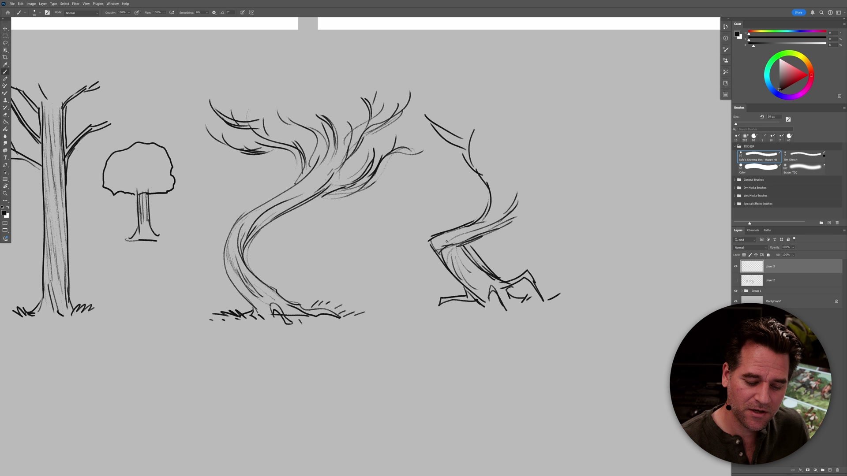Open the layer blend mode Normal dropdown
The height and width of the screenshot is (476, 847).
point(750,247)
